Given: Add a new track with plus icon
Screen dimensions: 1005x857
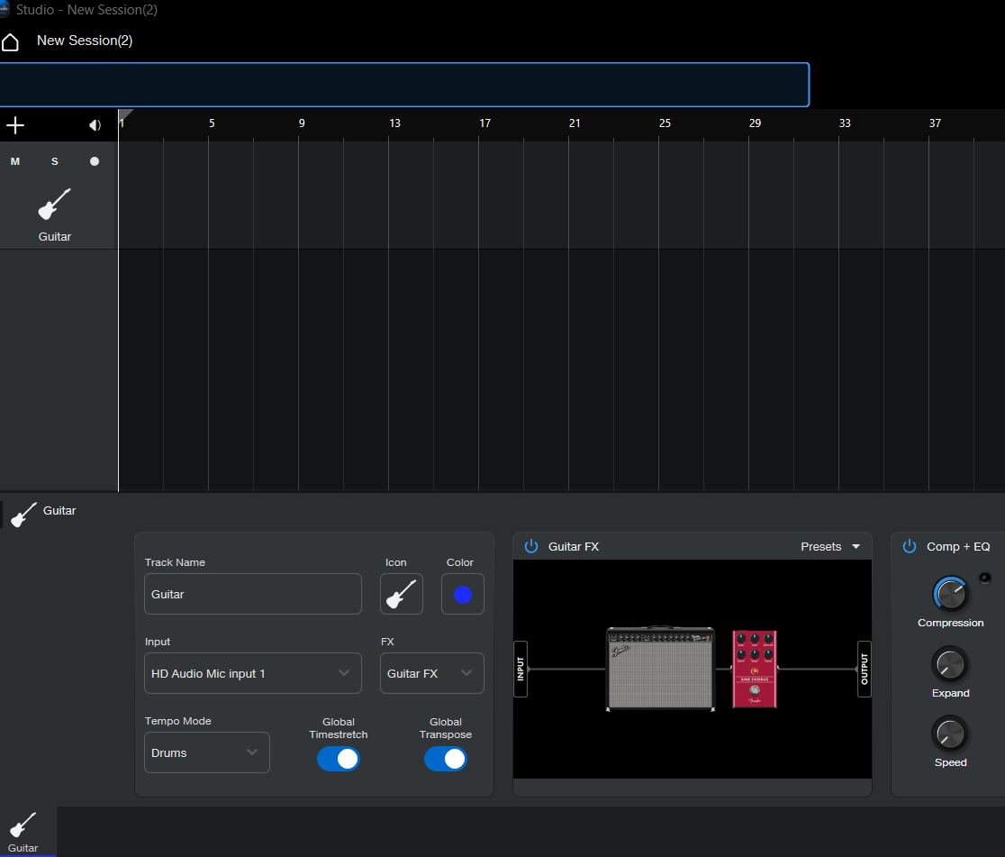Looking at the screenshot, I should (15, 125).
